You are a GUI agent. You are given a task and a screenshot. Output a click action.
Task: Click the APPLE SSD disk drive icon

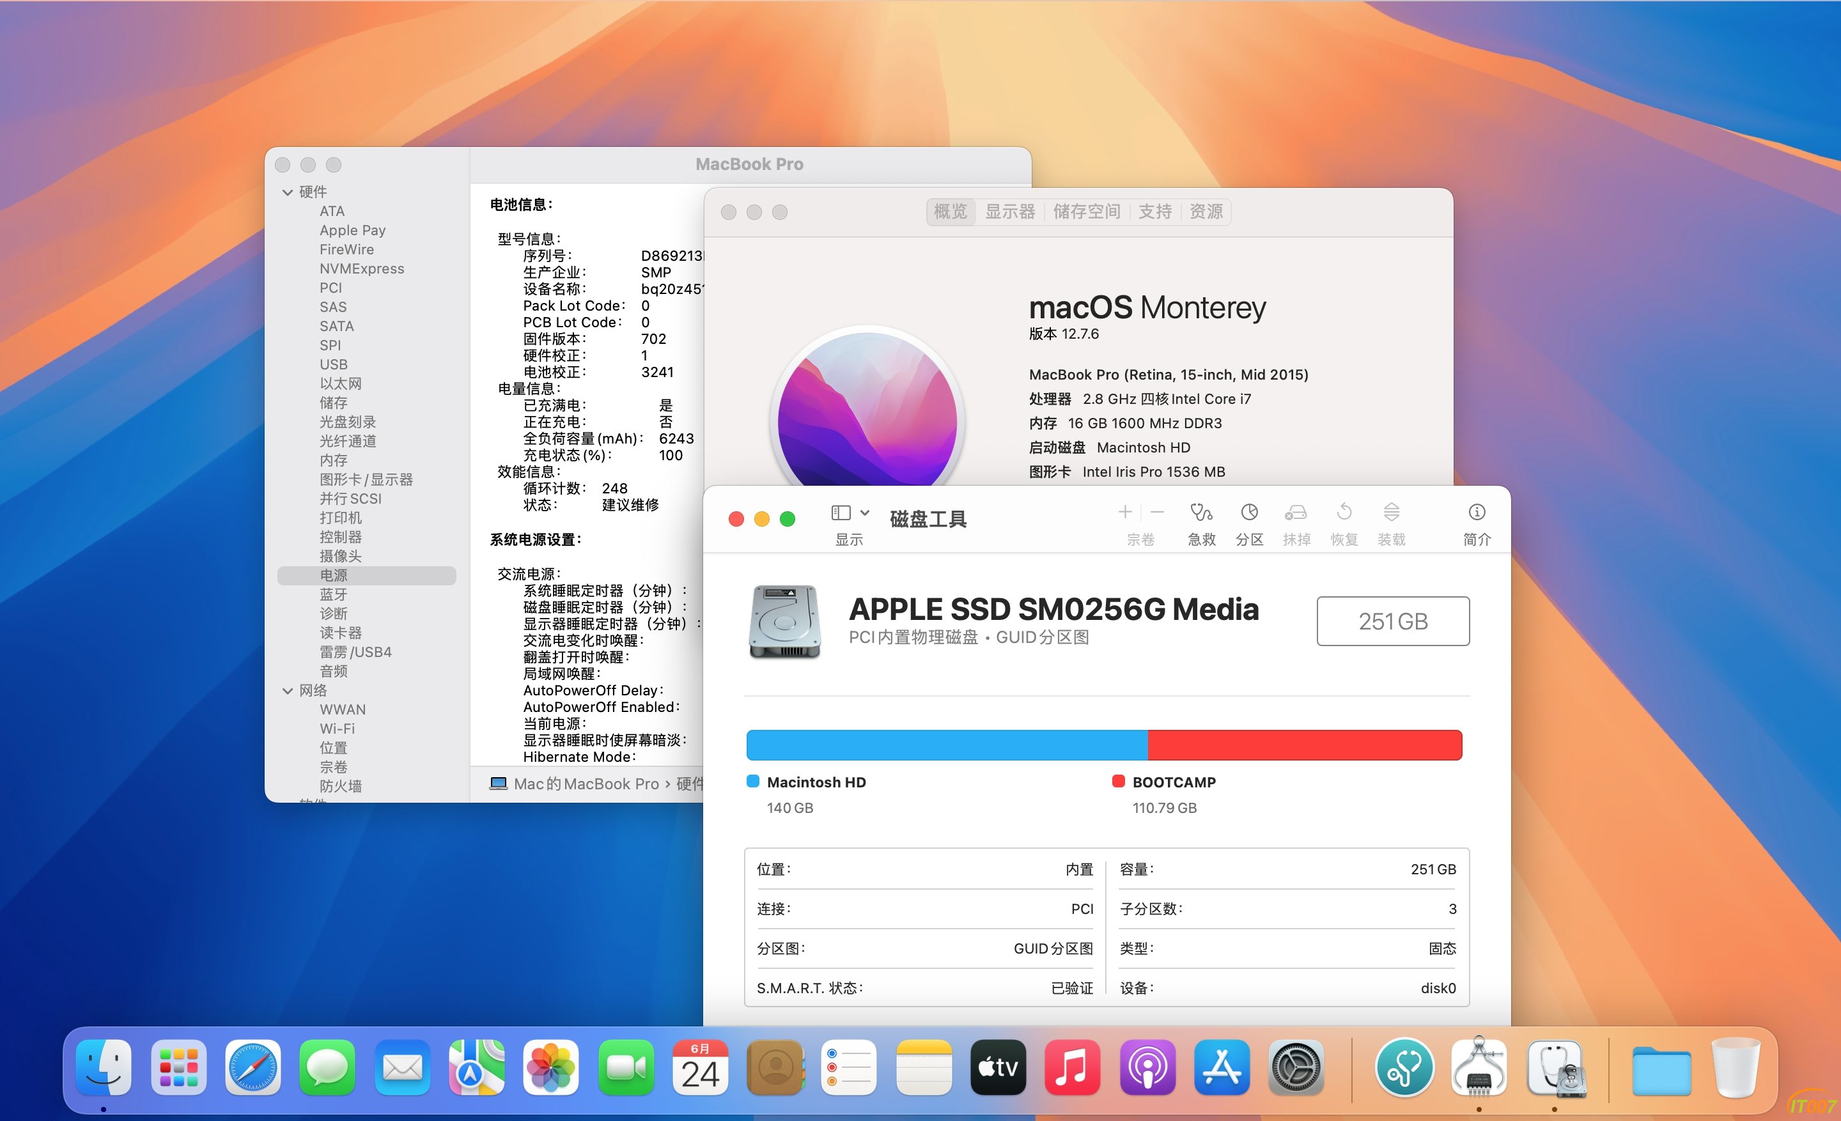(x=784, y=621)
